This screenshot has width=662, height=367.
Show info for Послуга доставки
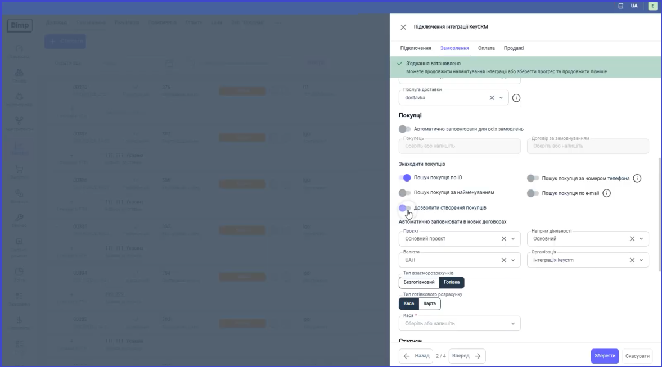click(516, 98)
